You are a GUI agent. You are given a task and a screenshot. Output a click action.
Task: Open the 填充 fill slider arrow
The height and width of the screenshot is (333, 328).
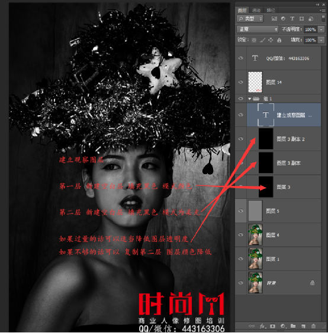(x=321, y=40)
